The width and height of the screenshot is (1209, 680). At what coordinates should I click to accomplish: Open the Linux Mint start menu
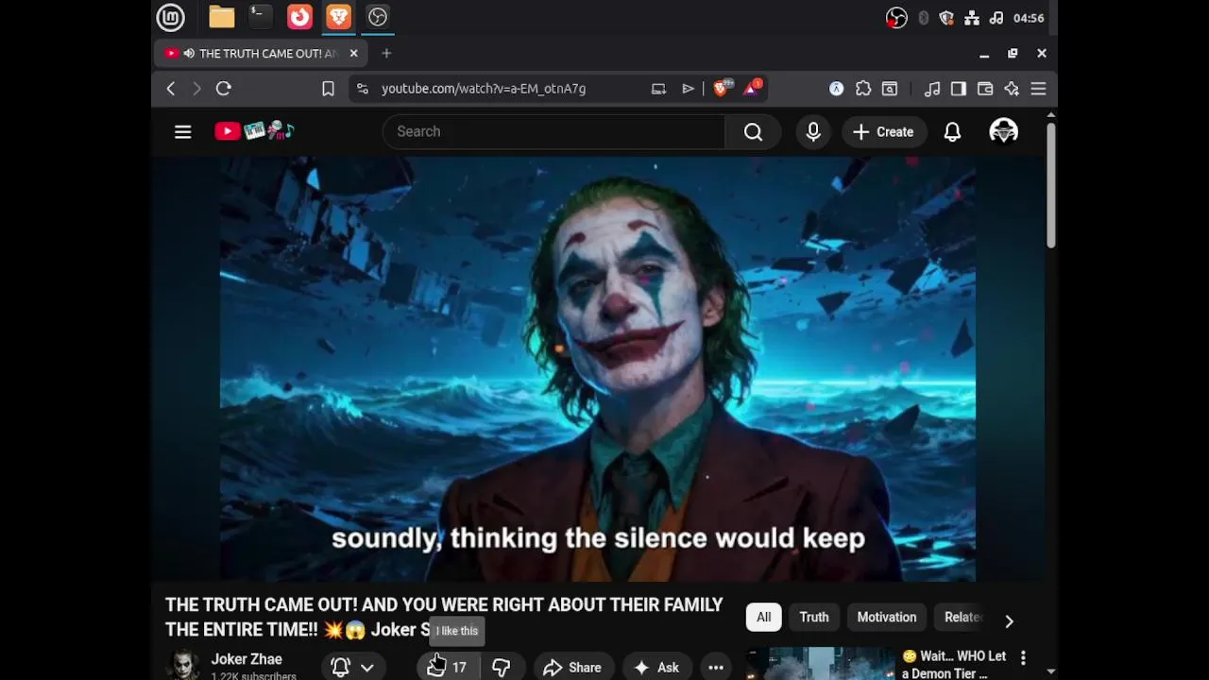170,17
